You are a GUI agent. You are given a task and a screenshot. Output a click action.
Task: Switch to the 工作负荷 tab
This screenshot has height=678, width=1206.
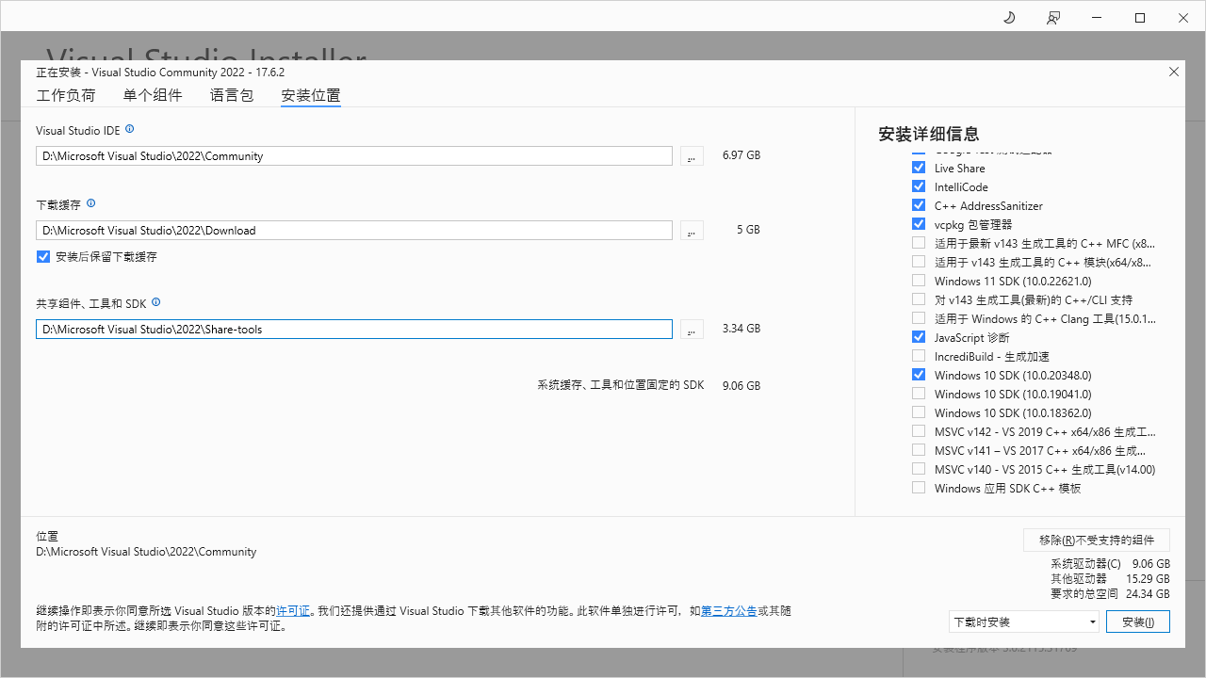point(66,95)
